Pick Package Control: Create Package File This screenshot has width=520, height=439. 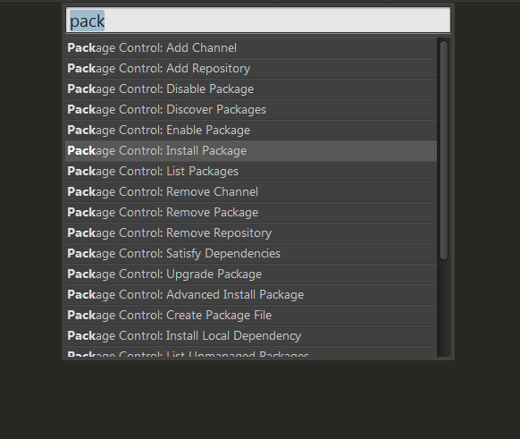[x=251, y=316]
